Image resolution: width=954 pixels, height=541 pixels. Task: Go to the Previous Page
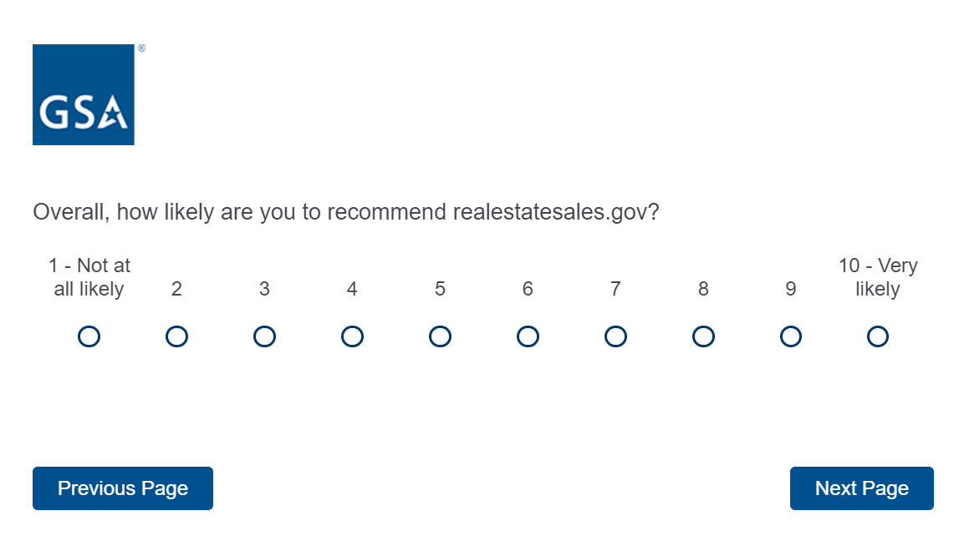tap(123, 488)
